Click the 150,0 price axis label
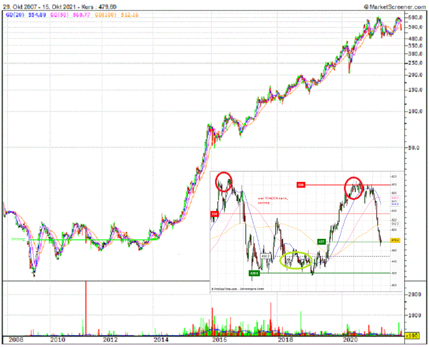Image resolution: width=429 pixels, height=347 pixels. (415, 90)
